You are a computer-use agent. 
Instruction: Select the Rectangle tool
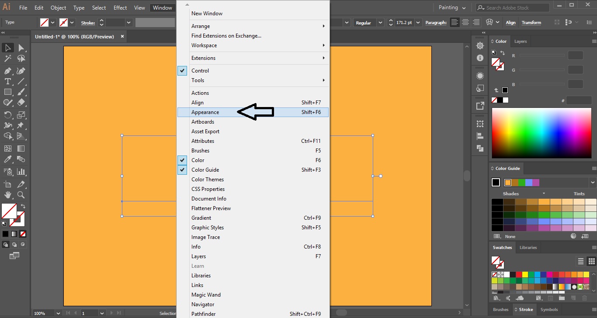point(8,92)
